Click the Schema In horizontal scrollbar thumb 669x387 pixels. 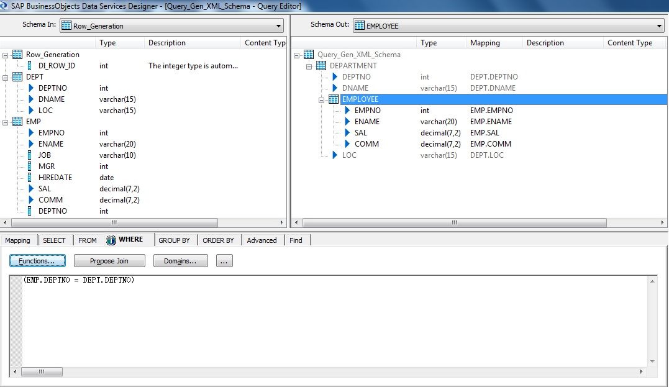(114, 222)
